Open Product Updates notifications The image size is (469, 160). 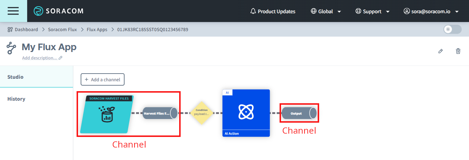(x=273, y=11)
